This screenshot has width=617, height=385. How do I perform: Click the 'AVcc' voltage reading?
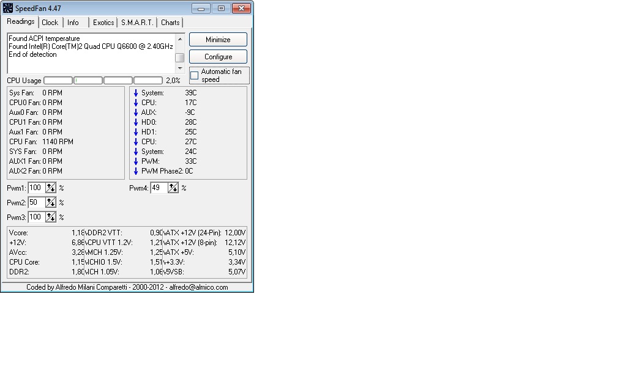47,252
